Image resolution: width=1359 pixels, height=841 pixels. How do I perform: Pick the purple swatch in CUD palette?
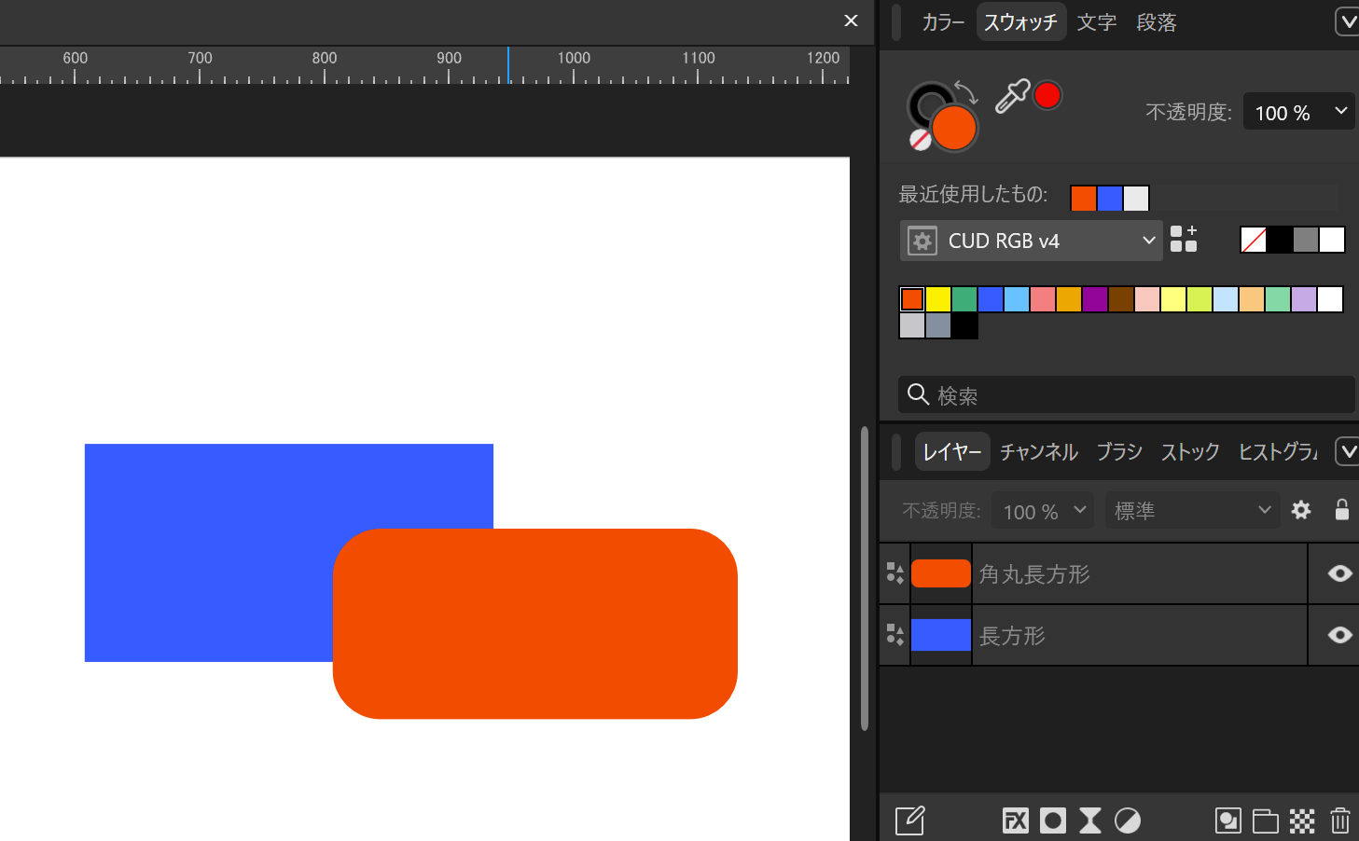pyautogui.click(x=1095, y=299)
